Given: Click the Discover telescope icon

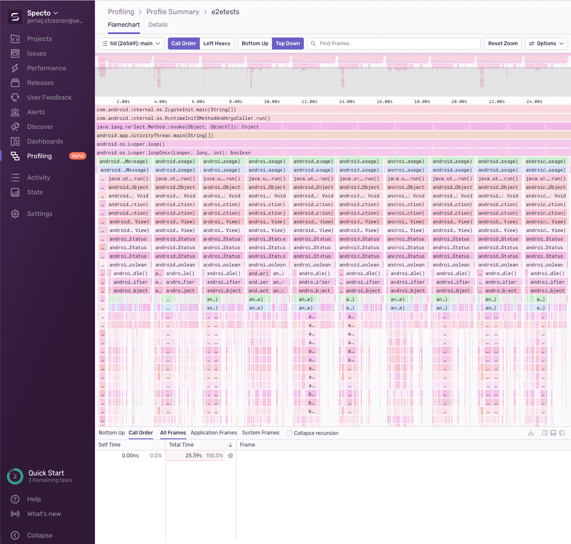Looking at the screenshot, I should tap(15, 127).
